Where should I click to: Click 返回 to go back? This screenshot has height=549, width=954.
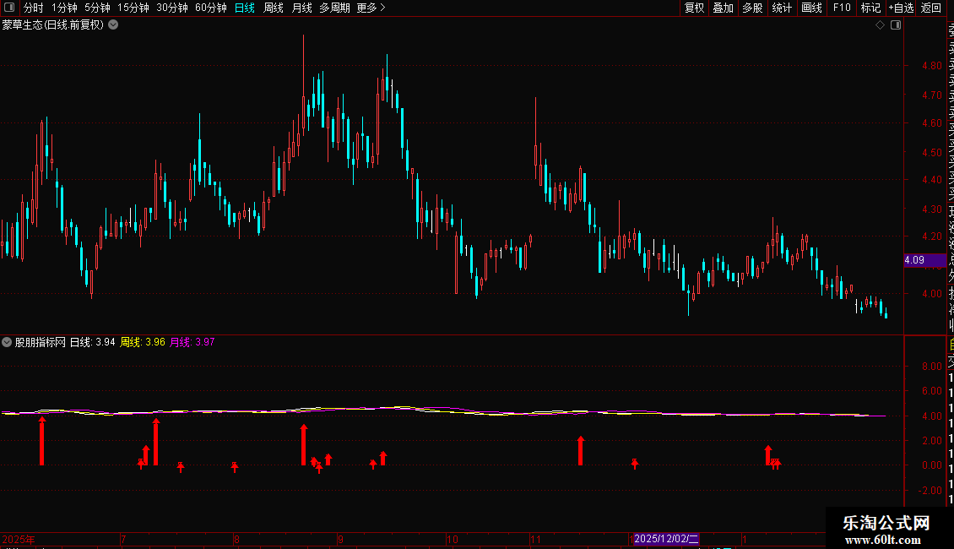point(931,8)
